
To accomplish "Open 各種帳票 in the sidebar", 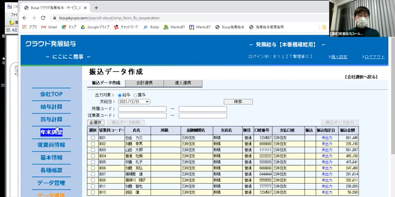I will (x=51, y=170).
